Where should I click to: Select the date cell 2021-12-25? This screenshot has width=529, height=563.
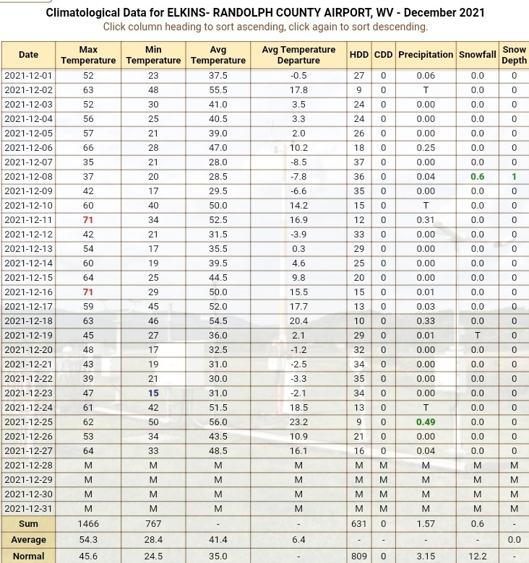coord(28,422)
